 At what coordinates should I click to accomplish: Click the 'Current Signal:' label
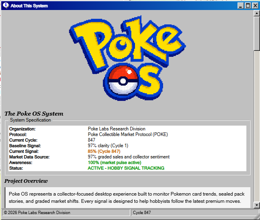coord(24,151)
